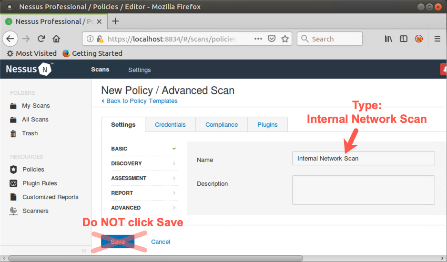447x262 pixels.
Task: Open the page actions three-dots menu
Action: [x=258, y=39]
